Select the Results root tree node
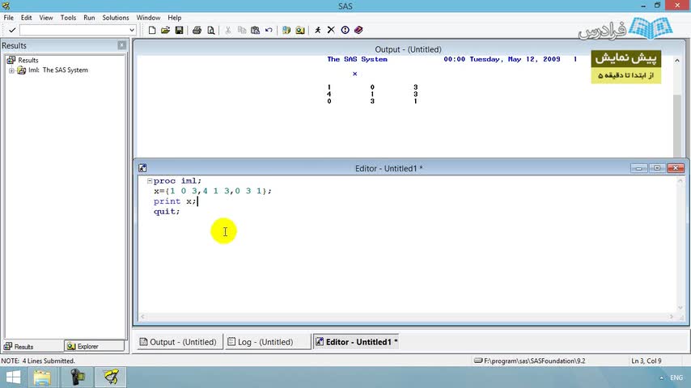Image resolution: width=691 pixels, height=388 pixels. pyautogui.click(x=28, y=60)
